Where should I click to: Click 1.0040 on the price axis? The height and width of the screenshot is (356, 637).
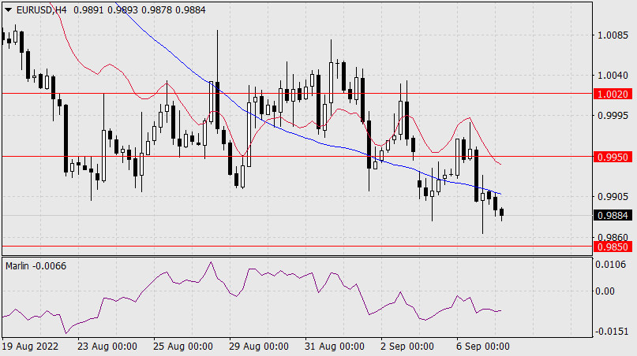point(613,76)
